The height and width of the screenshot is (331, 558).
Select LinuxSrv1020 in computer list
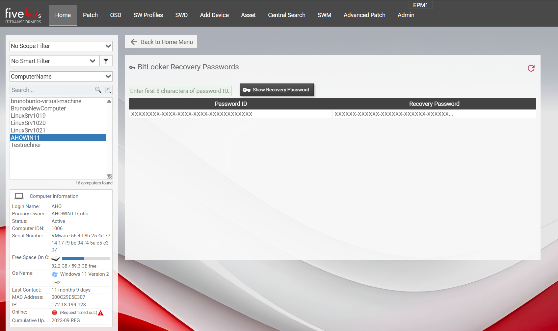(58, 123)
